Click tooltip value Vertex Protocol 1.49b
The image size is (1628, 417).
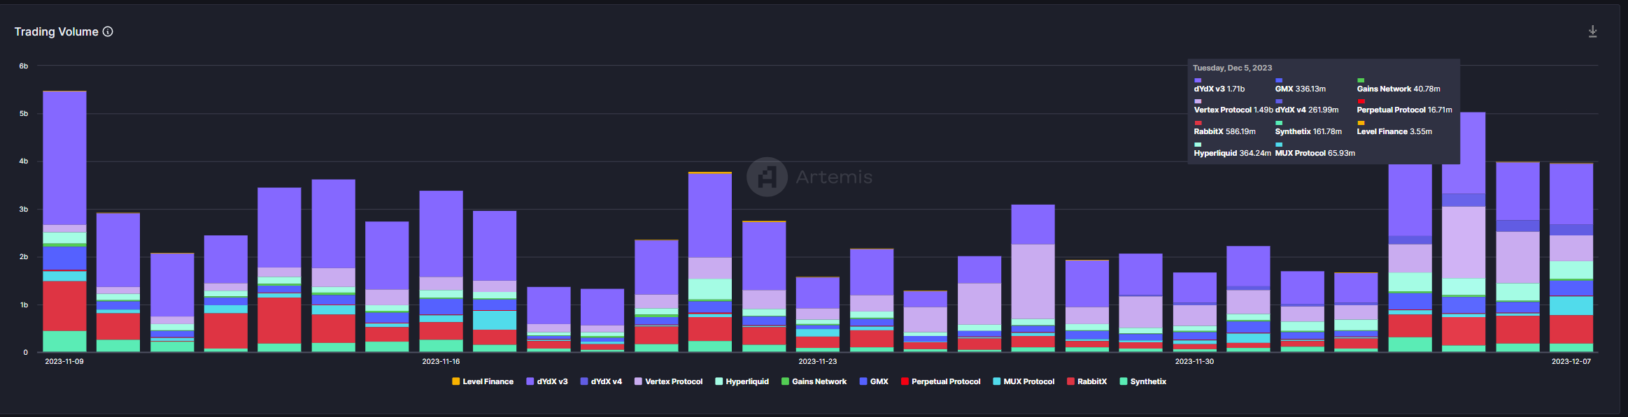tap(1233, 110)
